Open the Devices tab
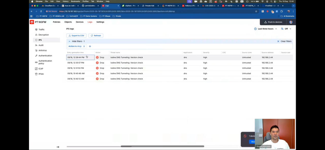Viewport: 325px width, 150px height. 79,22
